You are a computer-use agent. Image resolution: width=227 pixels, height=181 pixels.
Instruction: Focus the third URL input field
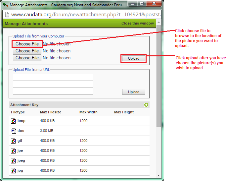(x=53, y=91)
